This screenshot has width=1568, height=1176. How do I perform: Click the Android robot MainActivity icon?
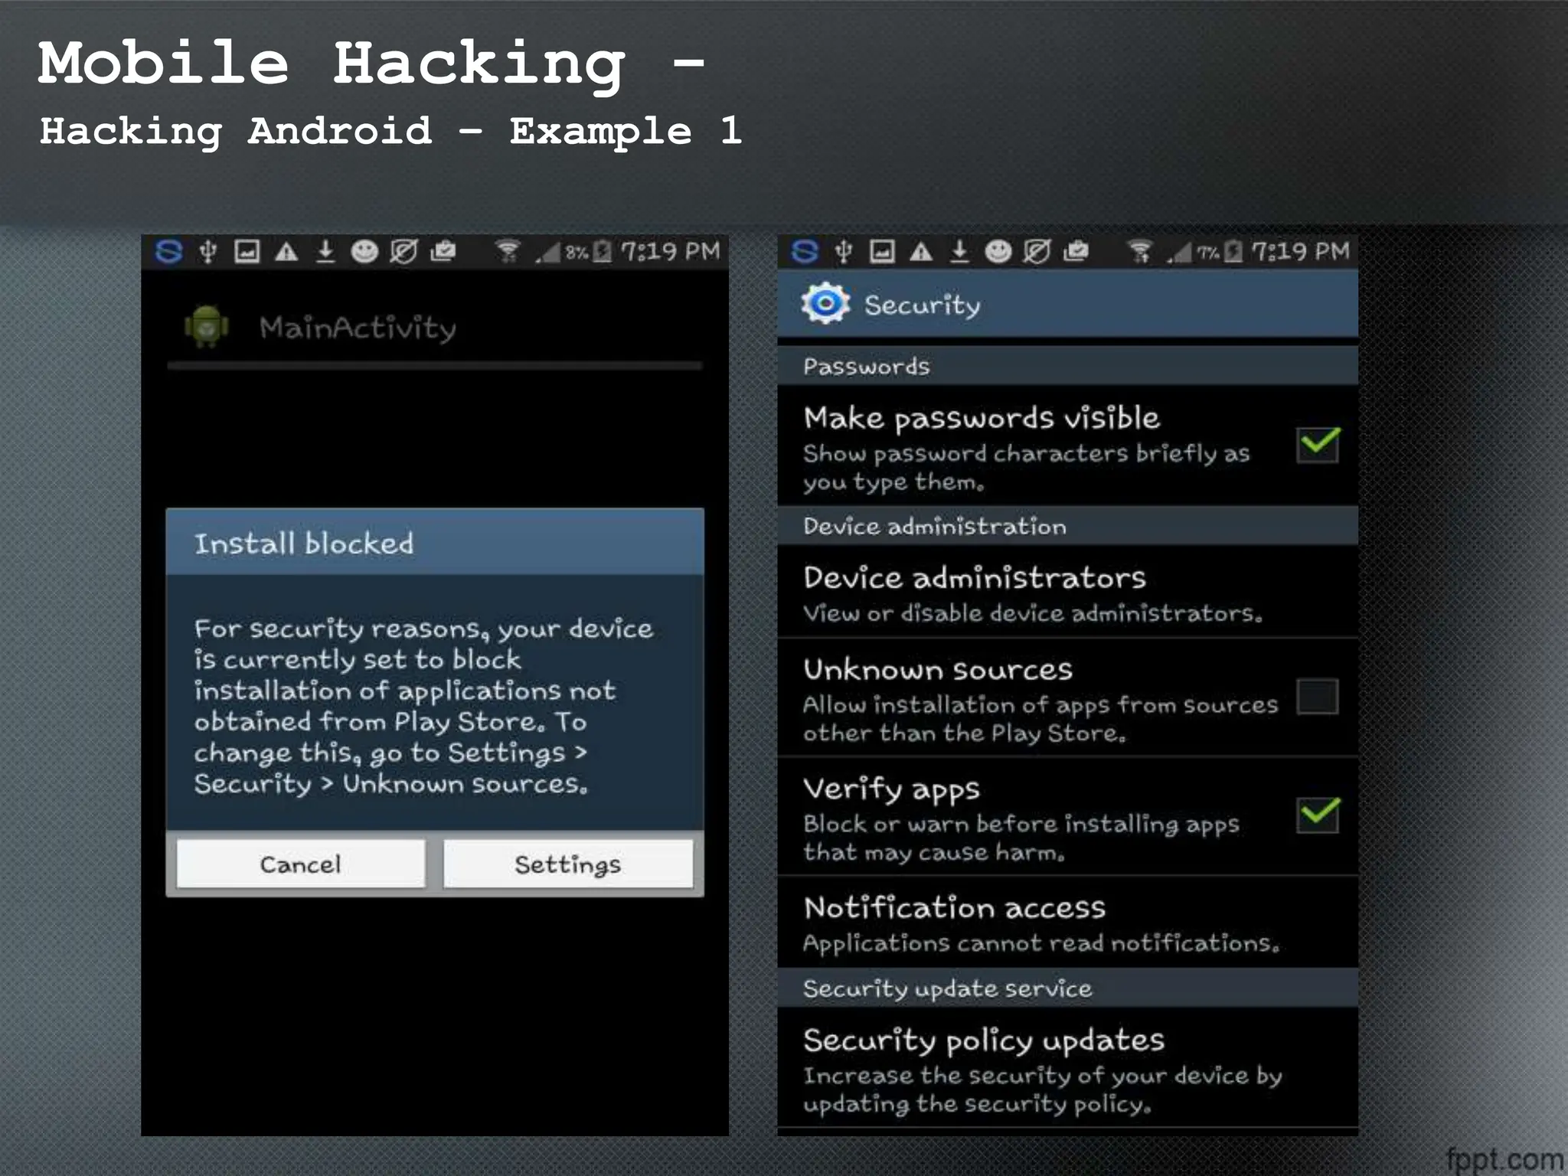(206, 327)
